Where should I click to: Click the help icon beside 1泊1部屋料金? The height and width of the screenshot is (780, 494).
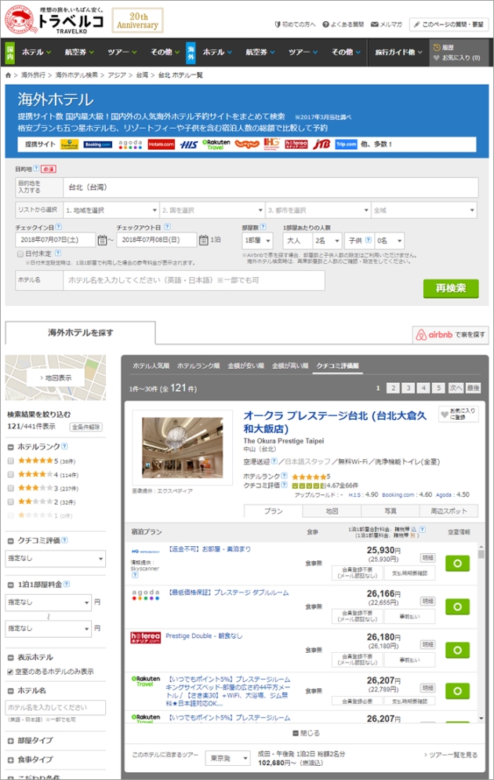pos(67,584)
